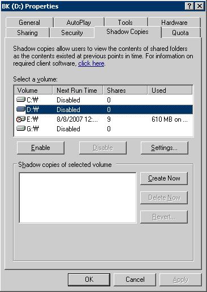
Task: Click the Revert... button
Action: (164, 217)
